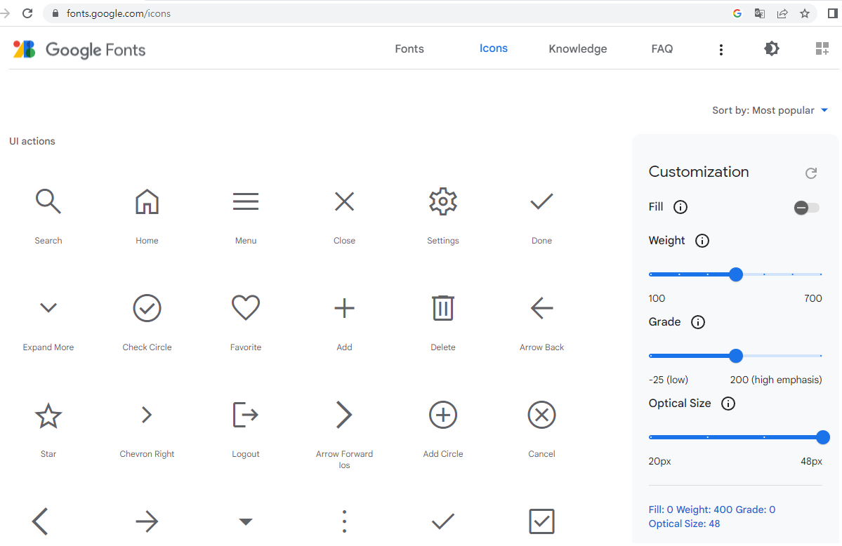Click the Grade slider handle
Viewport: 842px width, 546px height.
coord(736,356)
